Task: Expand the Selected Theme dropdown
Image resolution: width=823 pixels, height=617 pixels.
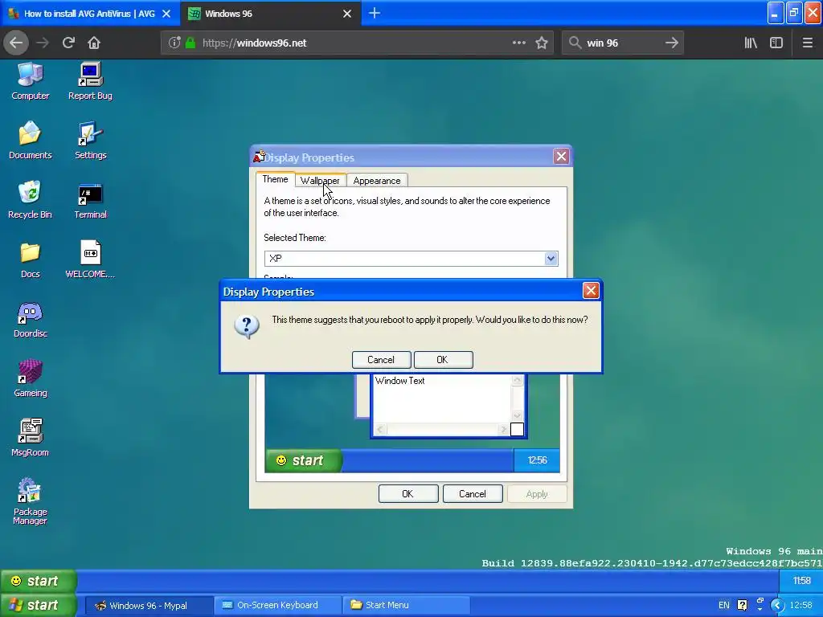Action: tap(551, 258)
